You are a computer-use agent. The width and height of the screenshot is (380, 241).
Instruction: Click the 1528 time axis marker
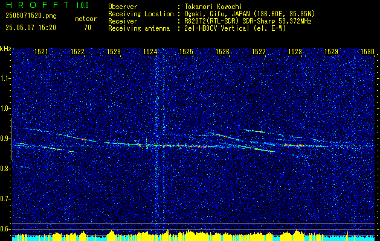tap(295, 51)
